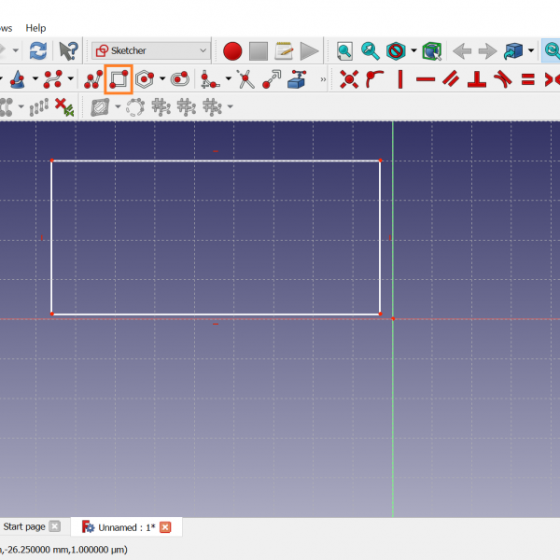This screenshot has width=560, height=560.
Task: Apply the Parallel constraint
Action: point(452,79)
